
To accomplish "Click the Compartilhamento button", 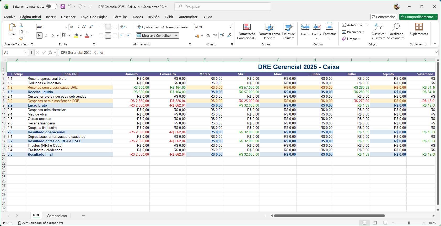I will (418, 17).
